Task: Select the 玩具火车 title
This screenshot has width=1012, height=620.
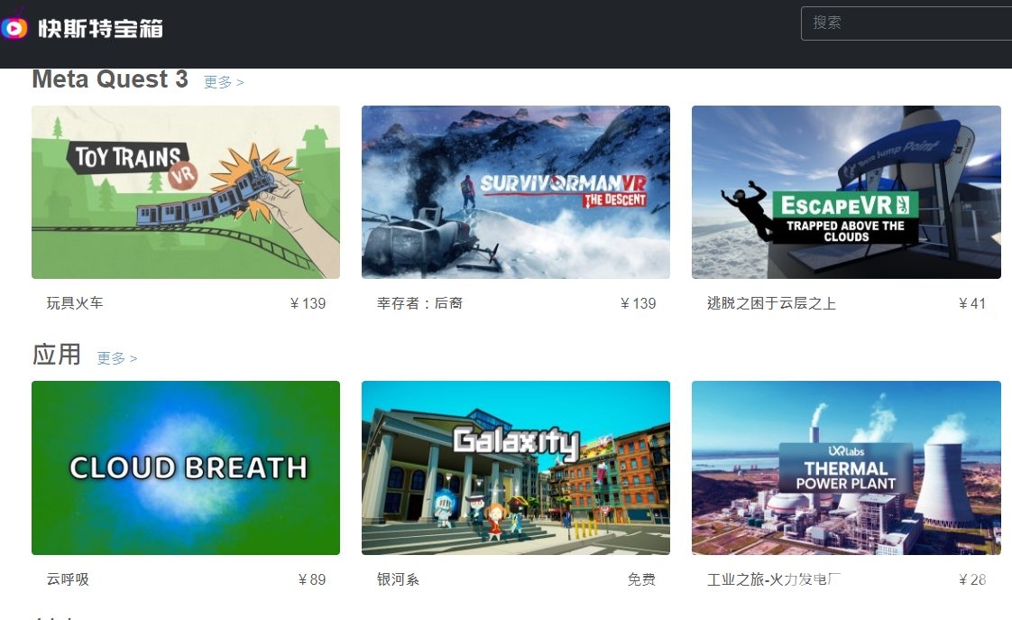Action: [x=75, y=303]
